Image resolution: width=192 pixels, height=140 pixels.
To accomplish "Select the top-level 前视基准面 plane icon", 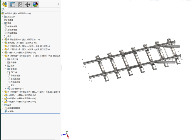I will coord(5,27).
